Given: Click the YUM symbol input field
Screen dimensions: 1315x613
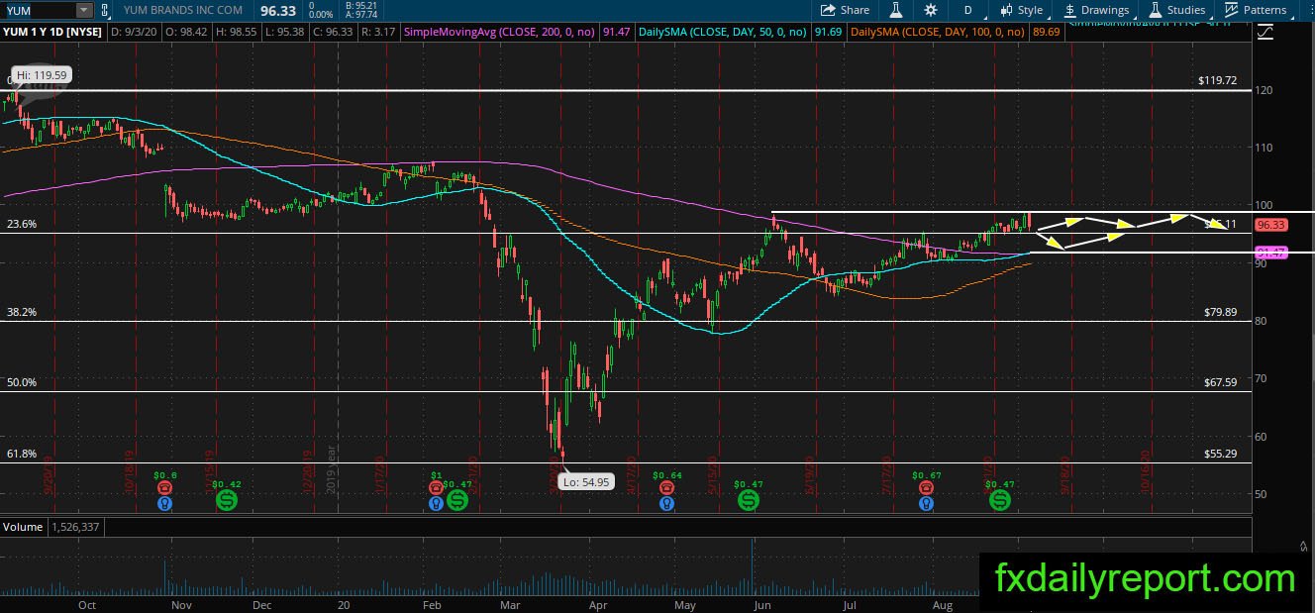Looking at the screenshot, I should click(38, 10).
